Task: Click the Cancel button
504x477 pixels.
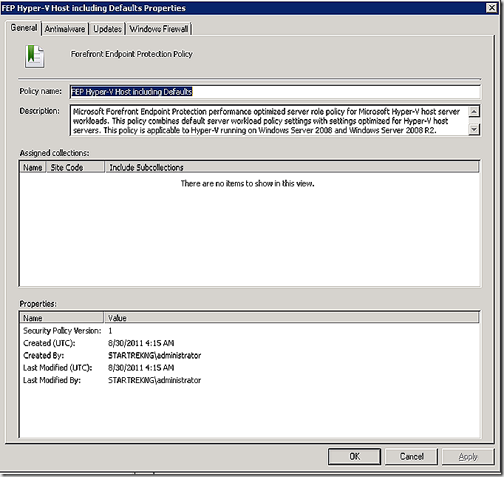Action: [412, 456]
